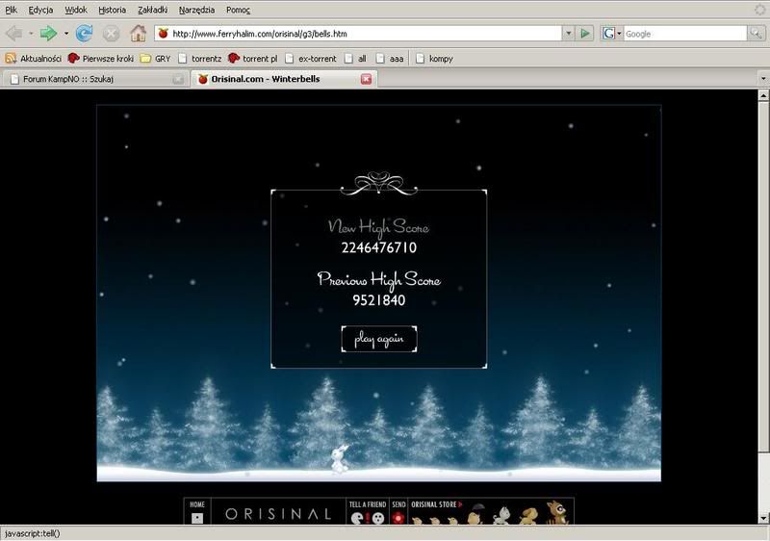770x541 pixels.
Task: Click the activity throbber icon top right
Action: (x=759, y=10)
